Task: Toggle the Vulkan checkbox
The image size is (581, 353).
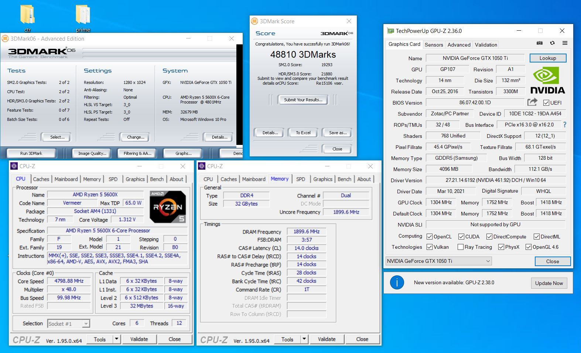Action: click(430, 247)
